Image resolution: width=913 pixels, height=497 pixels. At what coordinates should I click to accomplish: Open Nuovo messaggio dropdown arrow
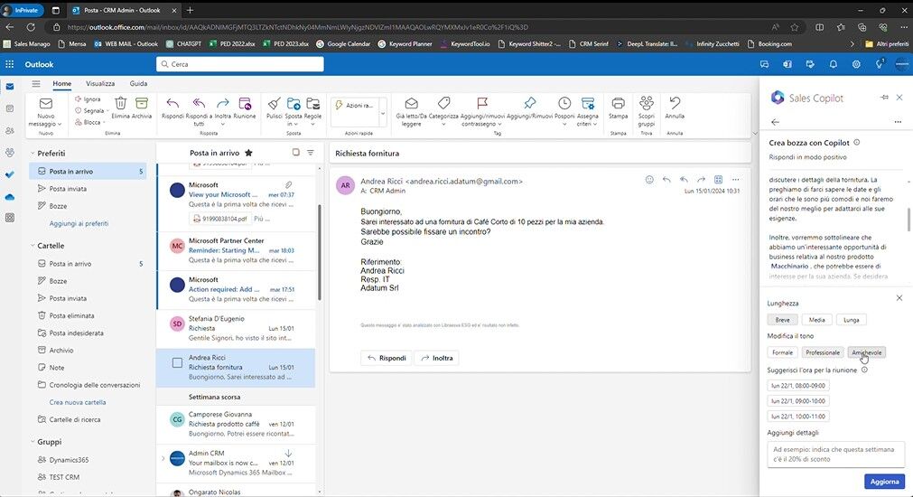[60, 124]
